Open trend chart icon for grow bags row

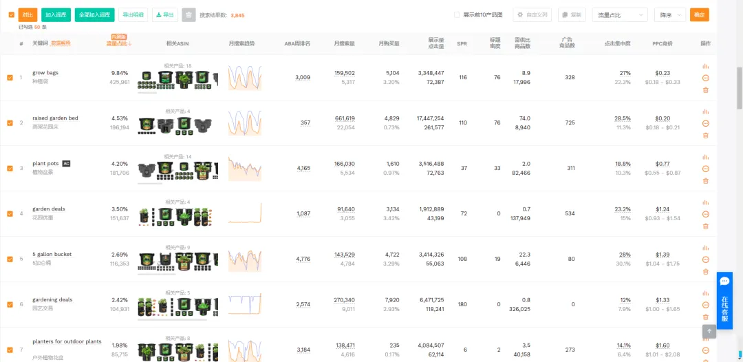pos(706,66)
